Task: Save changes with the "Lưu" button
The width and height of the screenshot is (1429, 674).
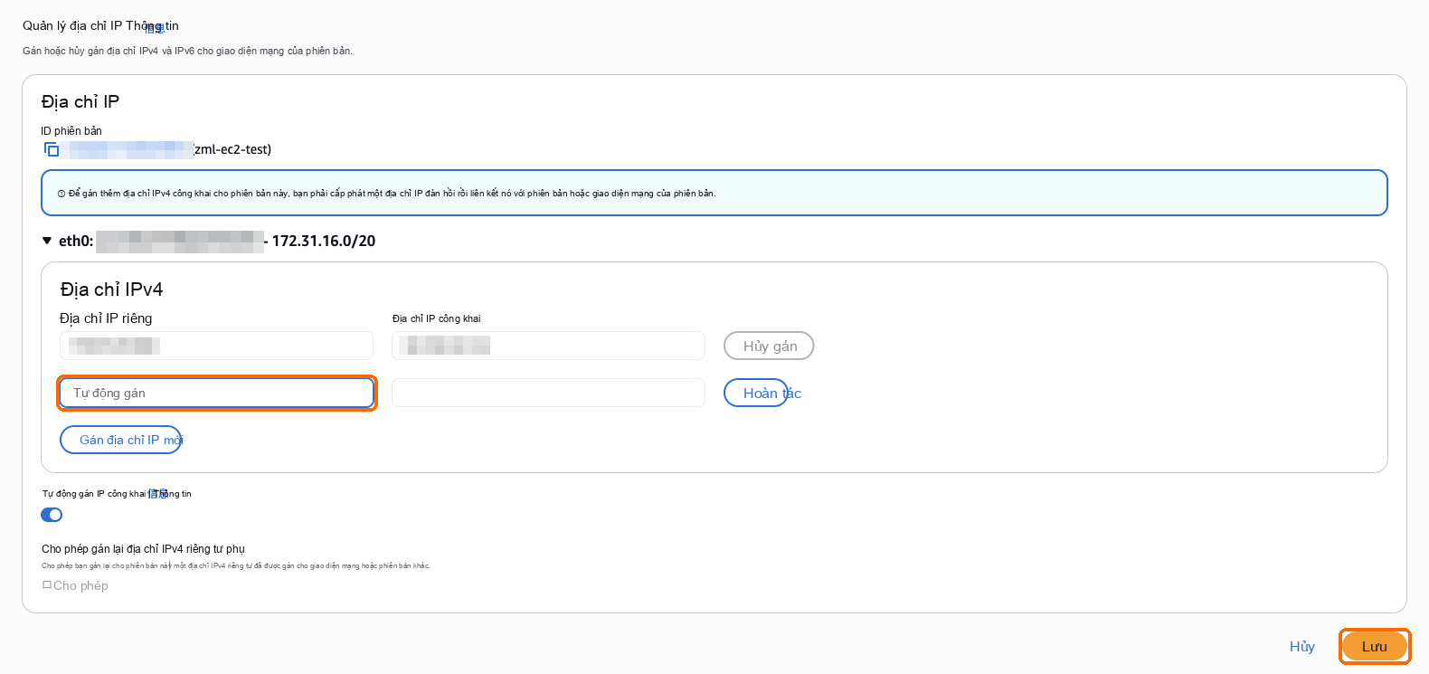Action: [x=1375, y=647]
